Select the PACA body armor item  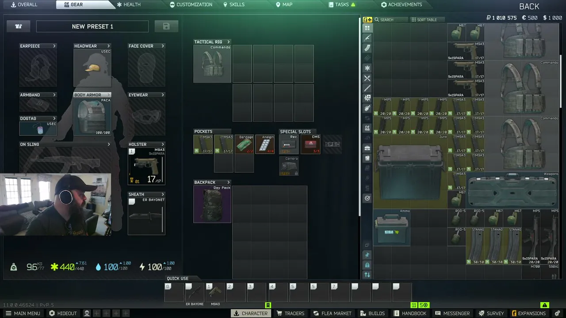click(x=92, y=117)
